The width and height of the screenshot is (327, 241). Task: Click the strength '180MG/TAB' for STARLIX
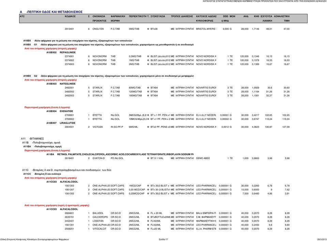point(135,96)
